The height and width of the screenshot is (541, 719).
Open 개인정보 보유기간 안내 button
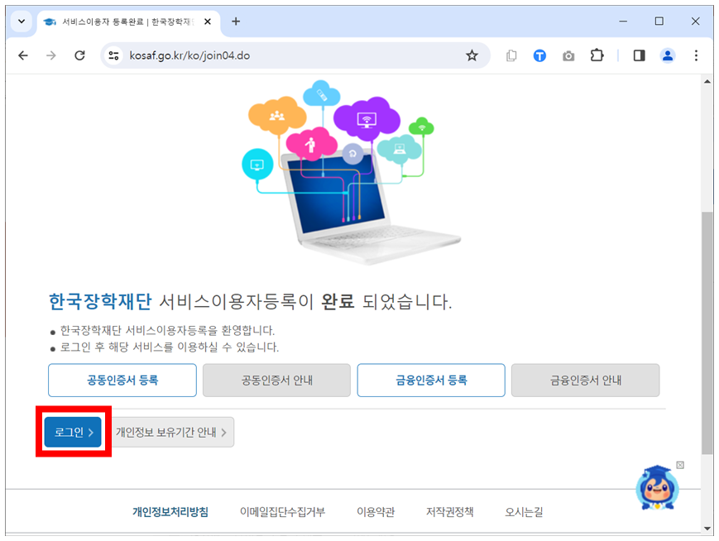[x=170, y=432]
